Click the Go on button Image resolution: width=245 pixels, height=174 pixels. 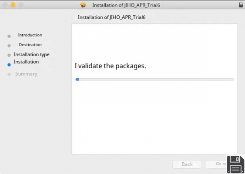pyautogui.click(x=216, y=164)
